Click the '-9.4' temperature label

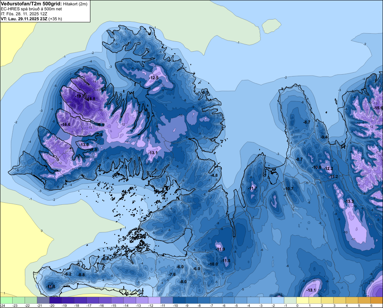324,137
